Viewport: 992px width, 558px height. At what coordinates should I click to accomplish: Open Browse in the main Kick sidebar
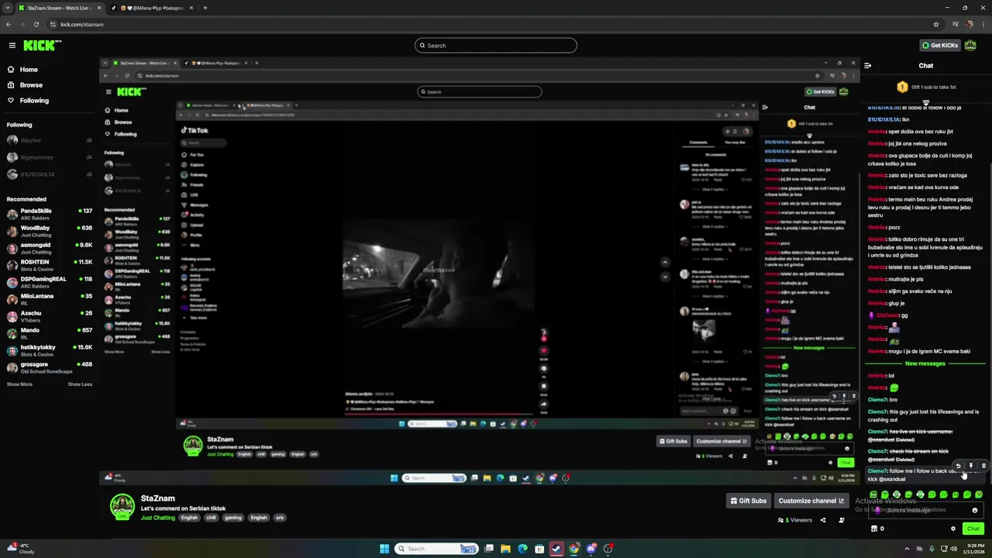[x=31, y=85]
